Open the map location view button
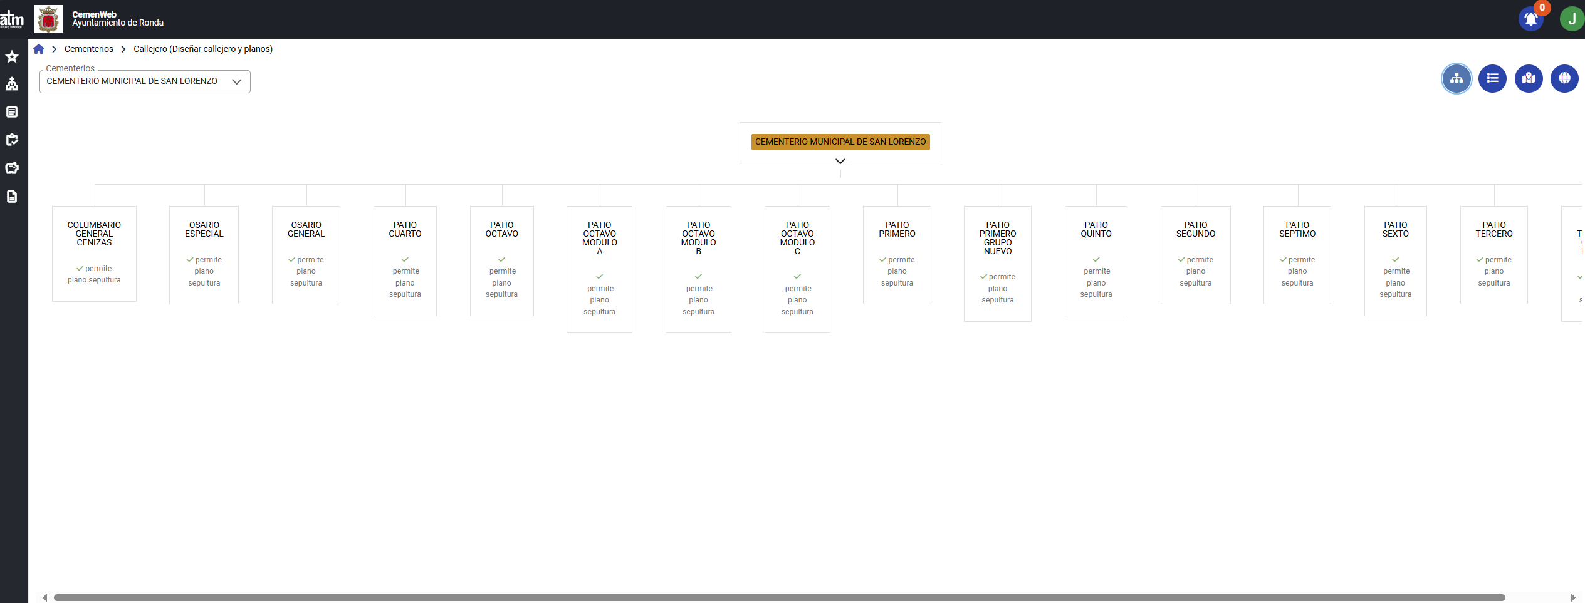This screenshot has height=603, width=1585. [x=1529, y=79]
